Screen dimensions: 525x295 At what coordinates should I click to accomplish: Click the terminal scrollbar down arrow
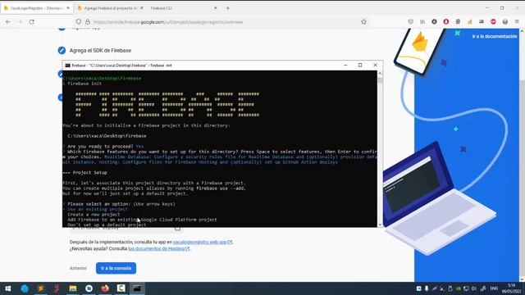380,225
